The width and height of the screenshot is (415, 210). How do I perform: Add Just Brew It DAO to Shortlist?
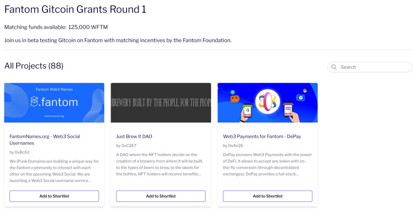[161, 196]
